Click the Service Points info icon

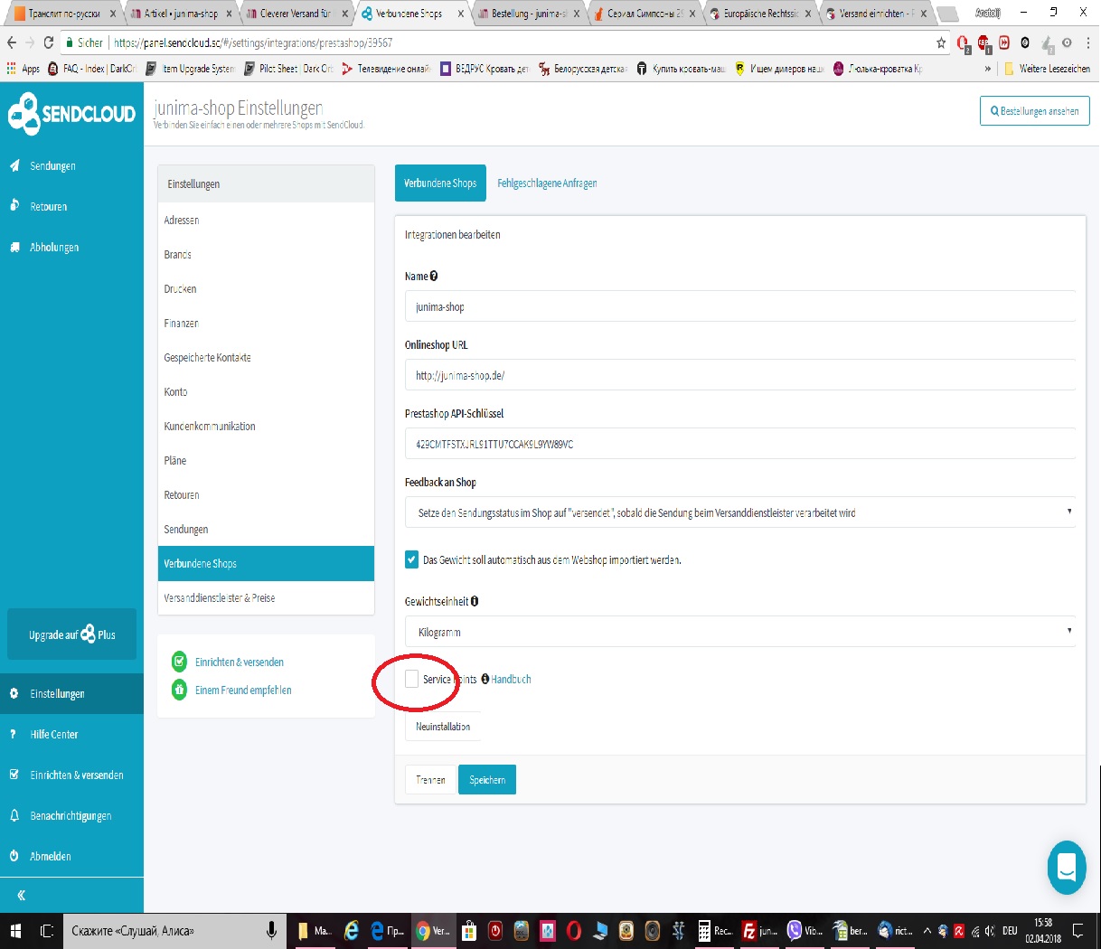[x=485, y=679]
